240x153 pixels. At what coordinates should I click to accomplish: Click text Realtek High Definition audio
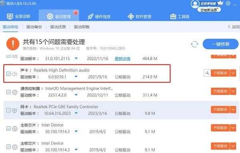coord(62,70)
